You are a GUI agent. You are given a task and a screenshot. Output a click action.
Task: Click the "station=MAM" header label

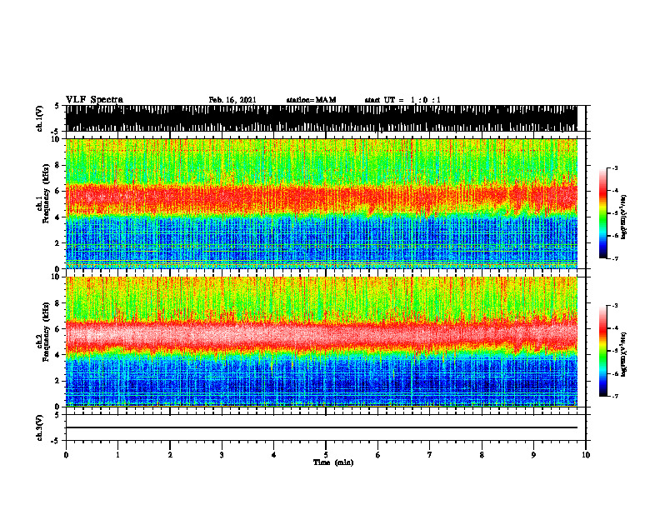tap(312, 100)
